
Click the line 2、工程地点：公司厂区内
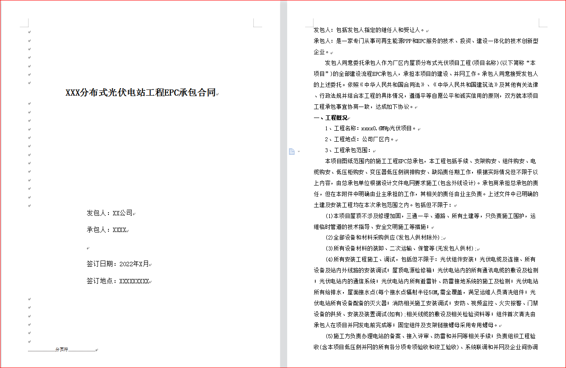coord(360,139)
